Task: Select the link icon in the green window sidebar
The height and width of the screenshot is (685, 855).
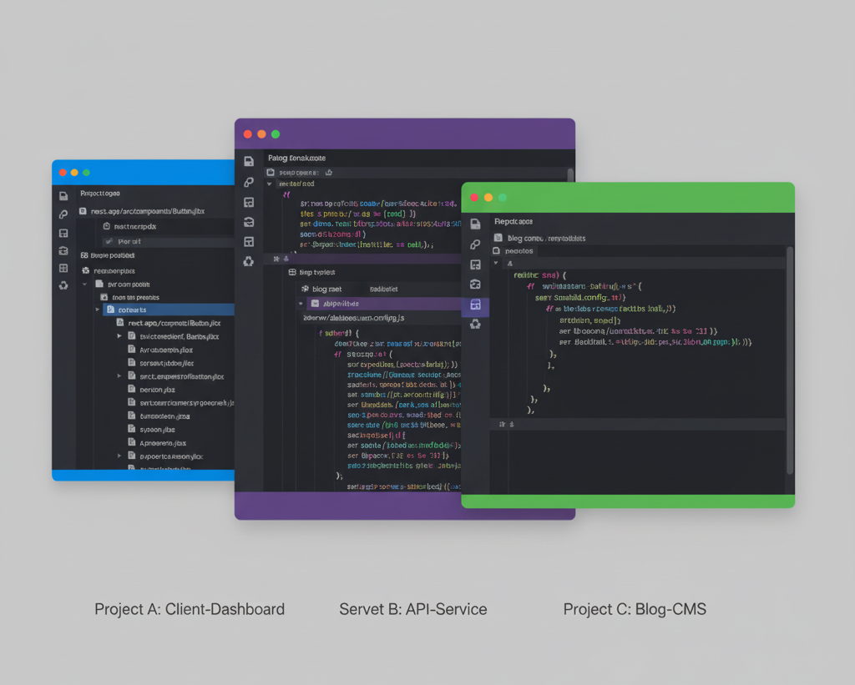Action: click(475, 244)
